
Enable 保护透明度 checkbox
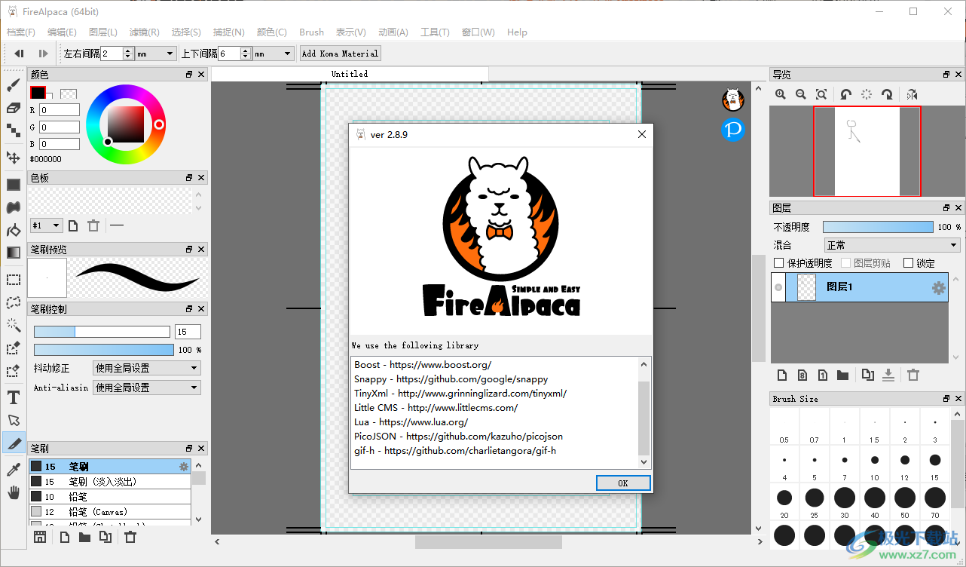pos(779,263)
